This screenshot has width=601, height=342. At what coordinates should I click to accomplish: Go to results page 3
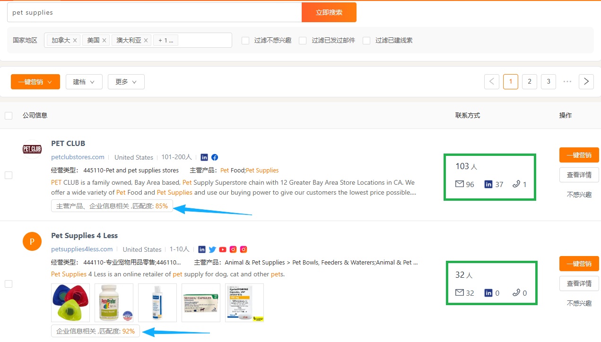tap(549, 82)
